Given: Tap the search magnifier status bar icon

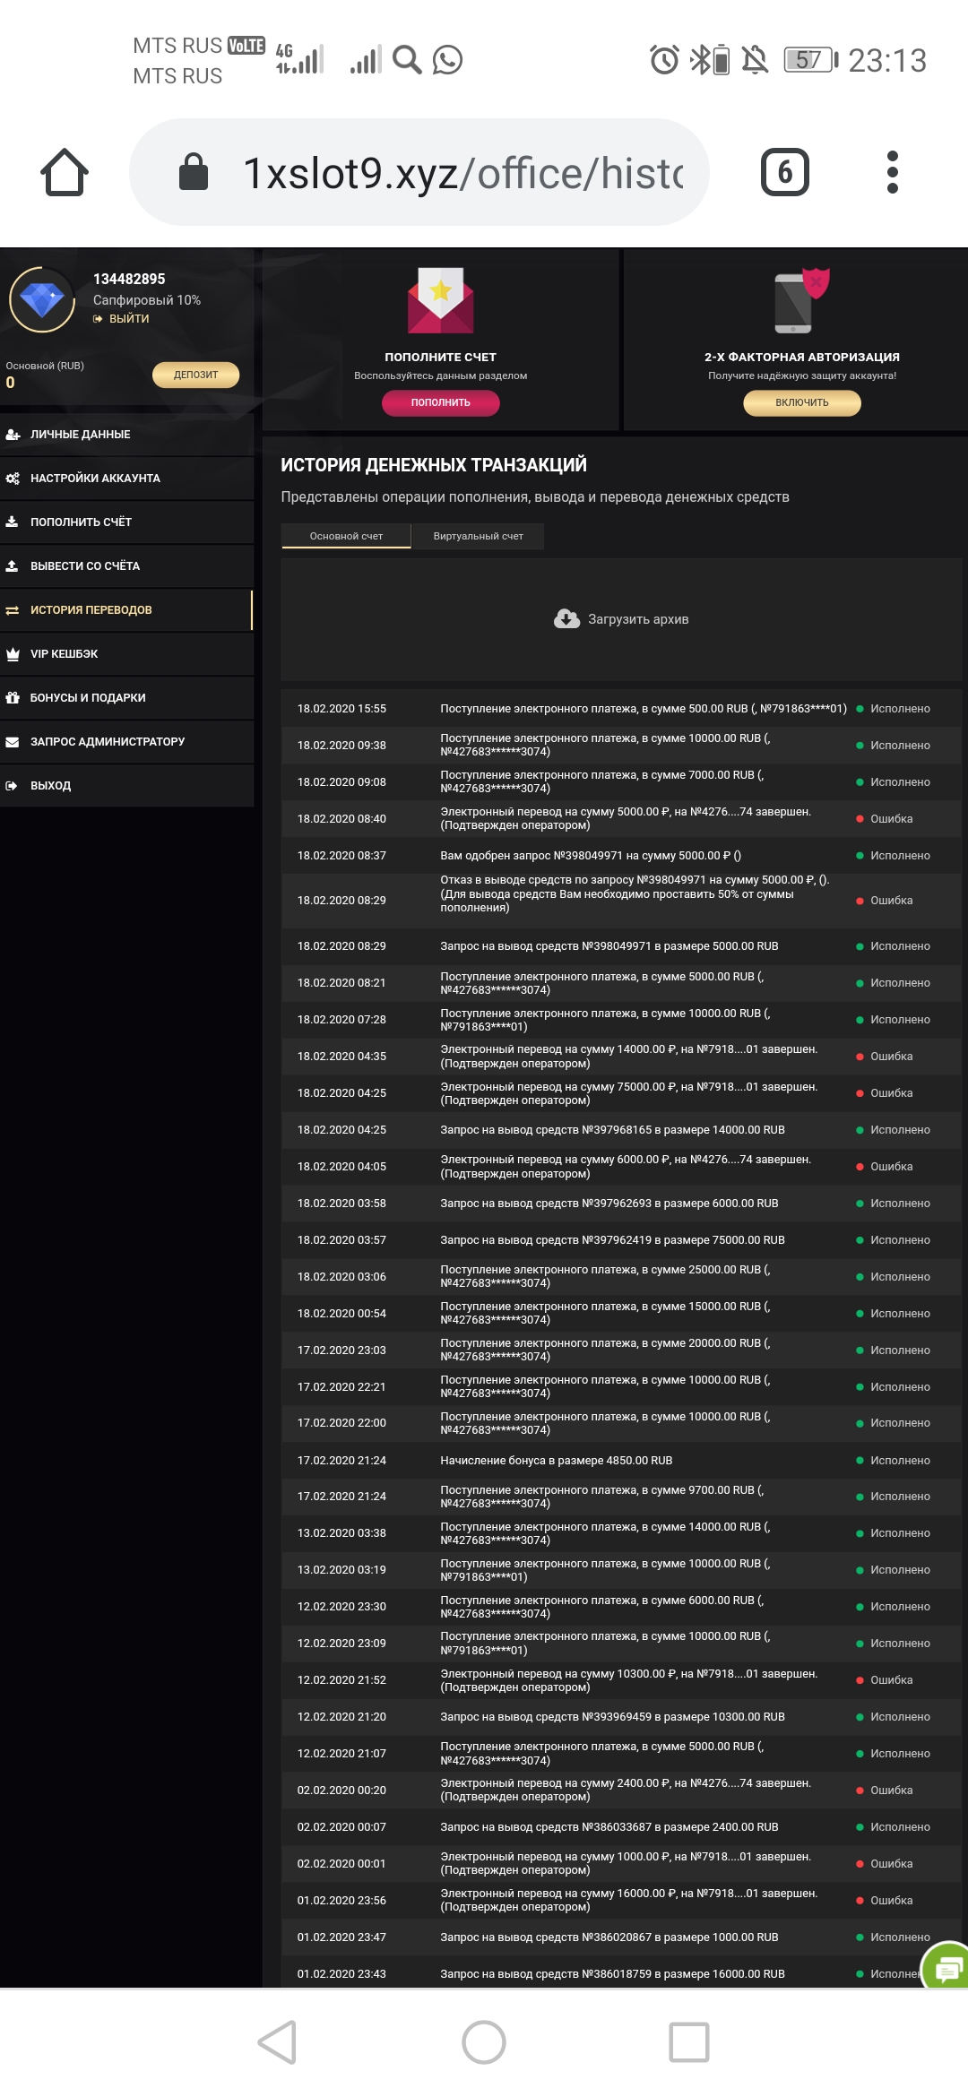Looking at the screenshot, I should pos(407,60).
